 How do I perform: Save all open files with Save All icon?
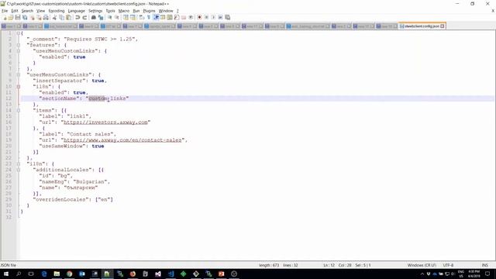click(x=25, y=17)
